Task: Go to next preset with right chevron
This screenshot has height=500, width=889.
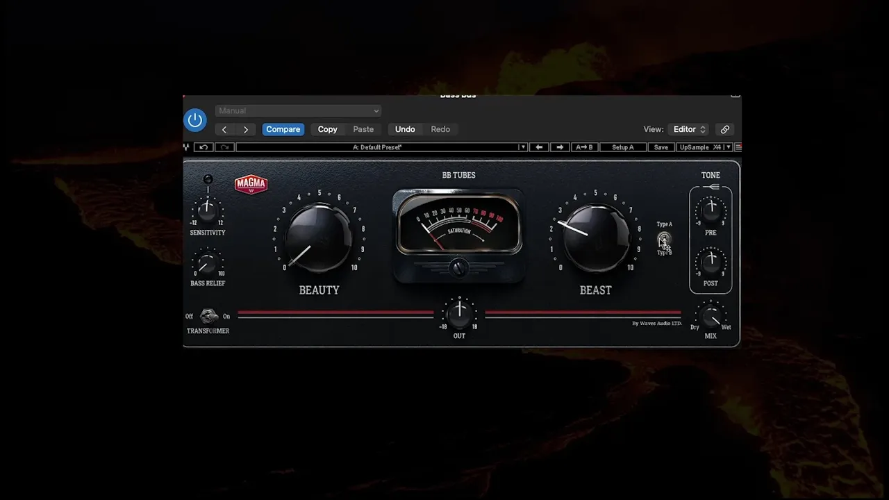Action: [246, 130]
